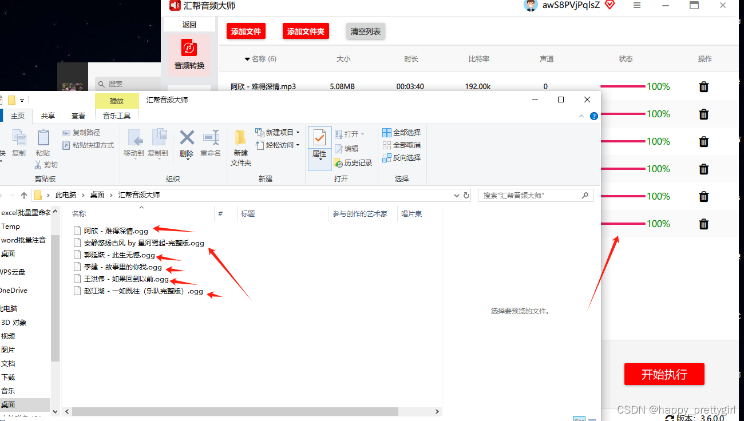Click 全部选择 select all
744x421 pixels.
[401, 133]
